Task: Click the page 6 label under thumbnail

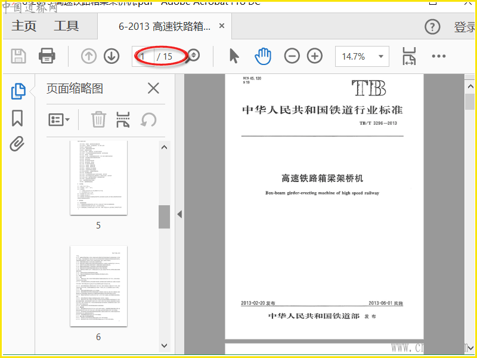Action: pos(98,337)
